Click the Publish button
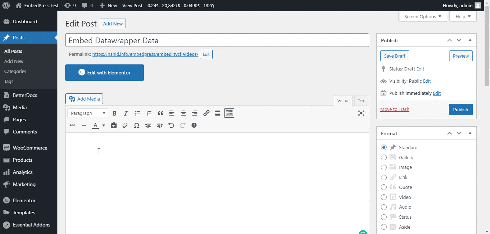Image resolution: width=490 pixels, height=234 pixels. (461, 109)
